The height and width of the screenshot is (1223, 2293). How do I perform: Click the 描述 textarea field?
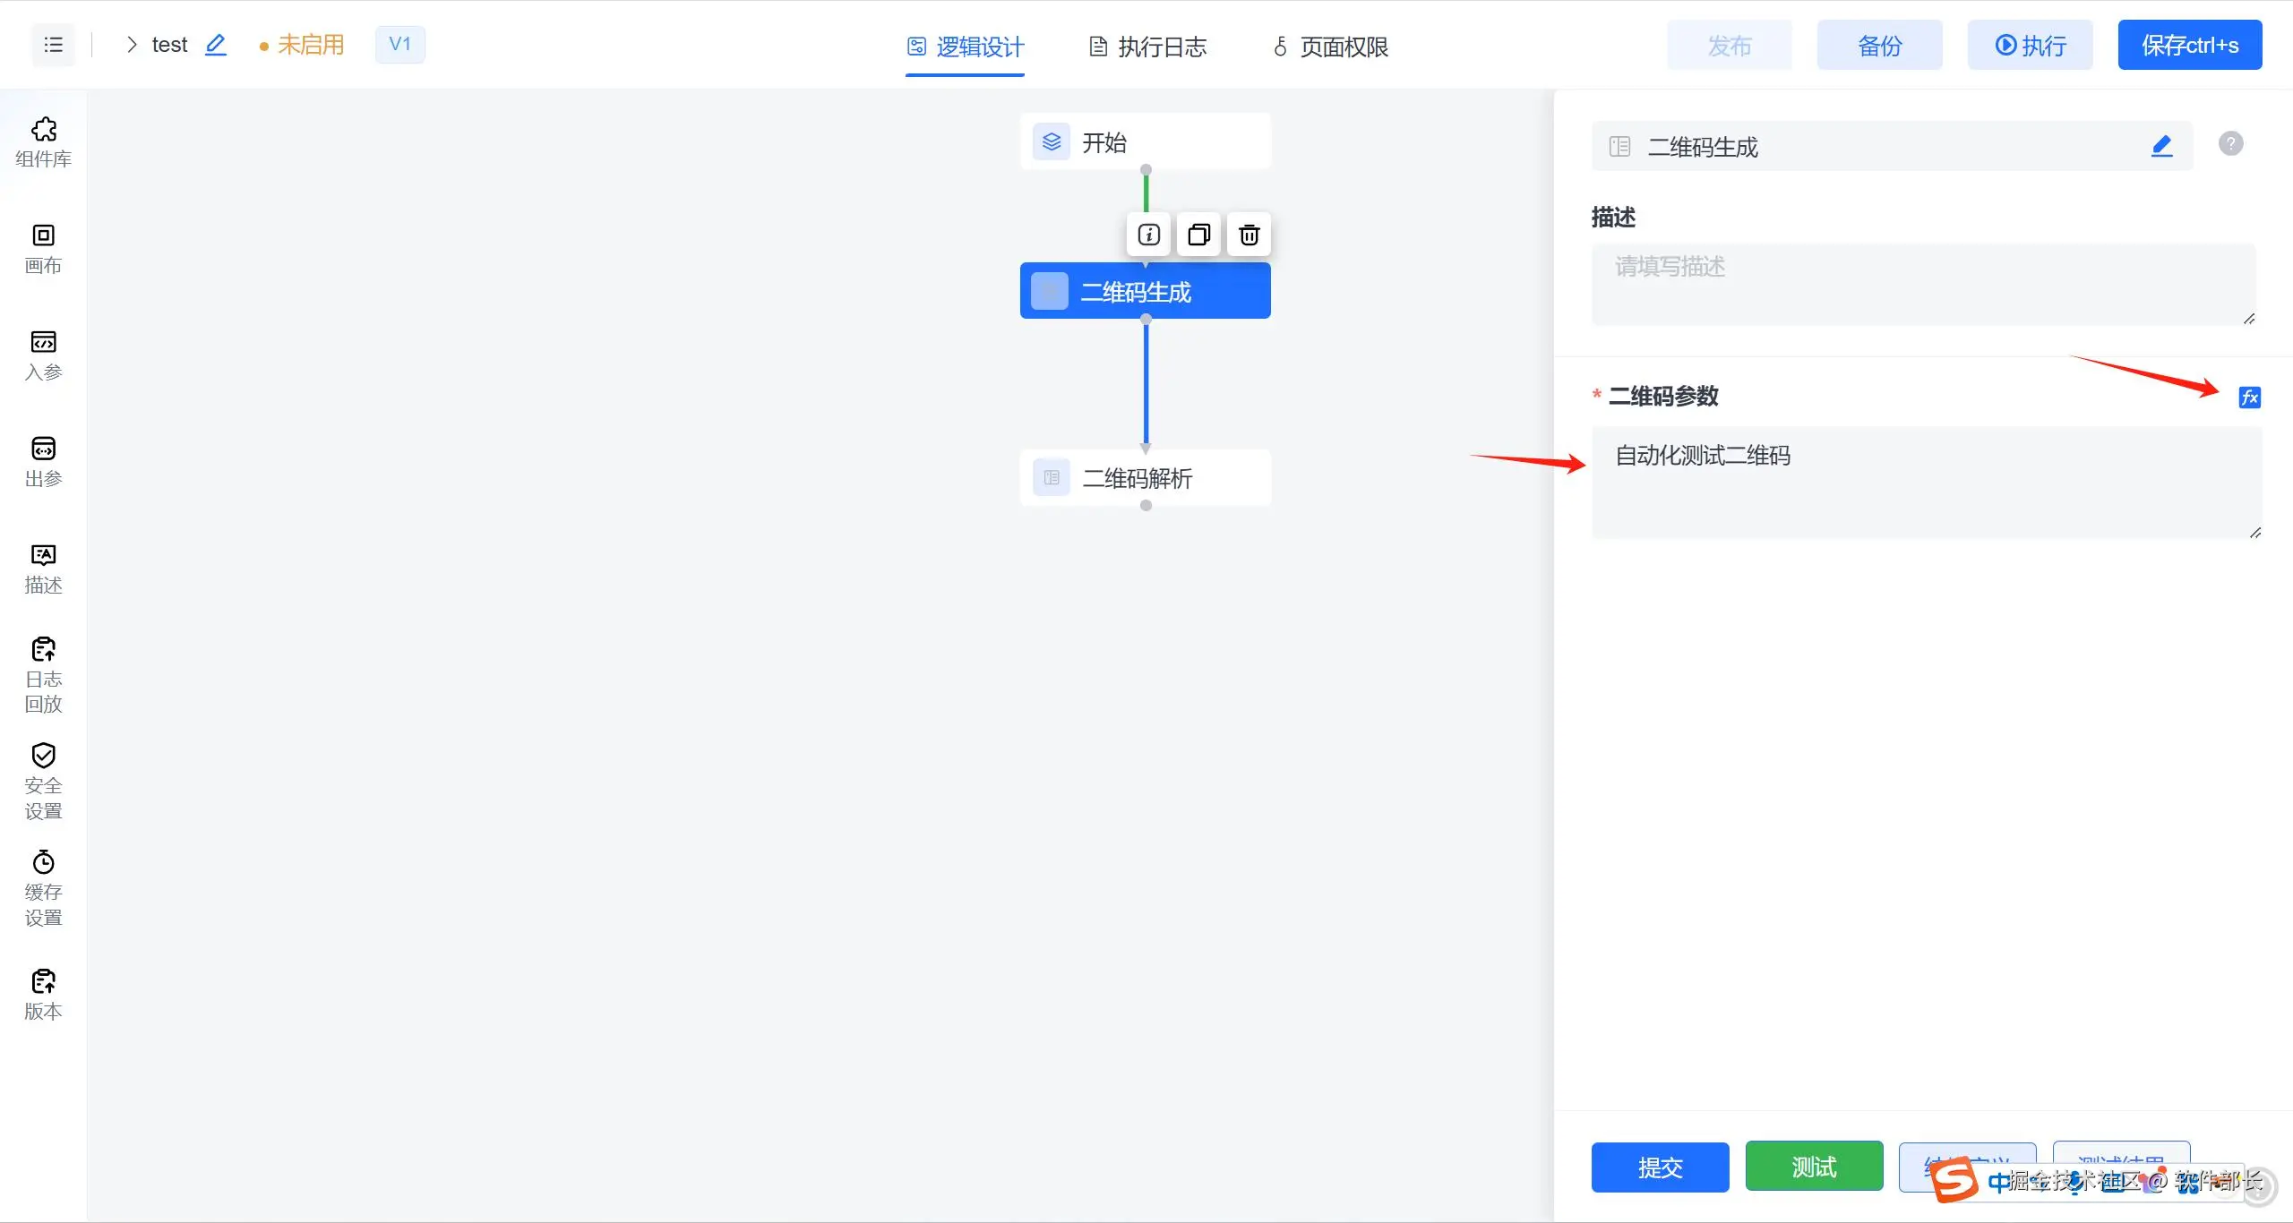pyautogui.click(x=1922, y=285)
